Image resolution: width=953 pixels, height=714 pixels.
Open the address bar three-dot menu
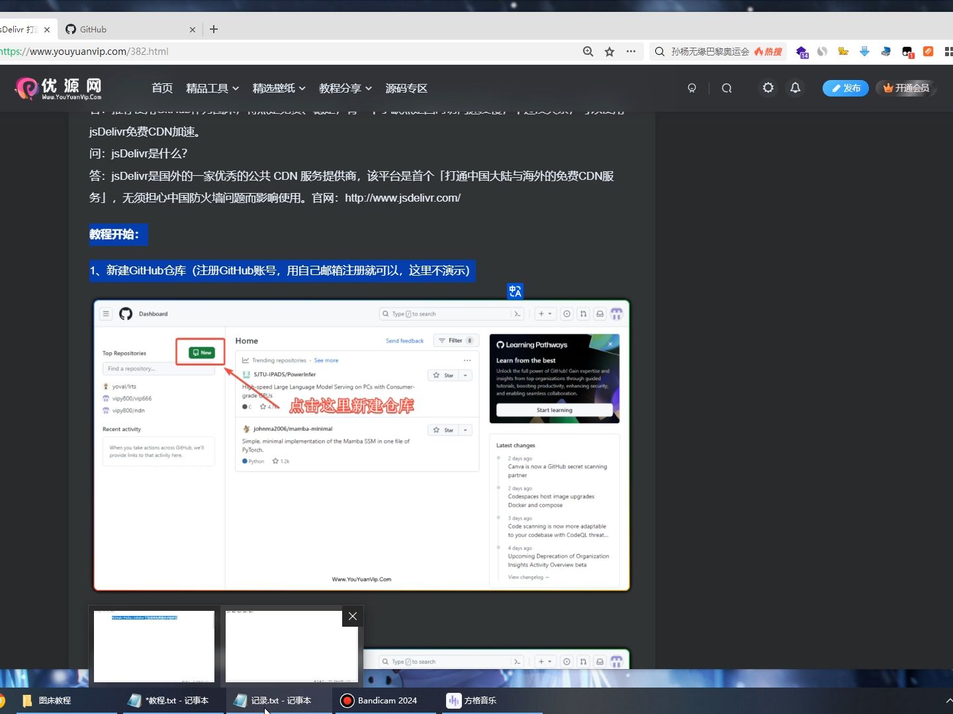coord(631,52)
